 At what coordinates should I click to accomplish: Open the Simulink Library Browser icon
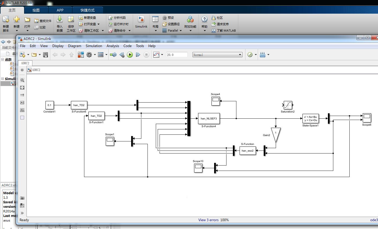(81, 55)
